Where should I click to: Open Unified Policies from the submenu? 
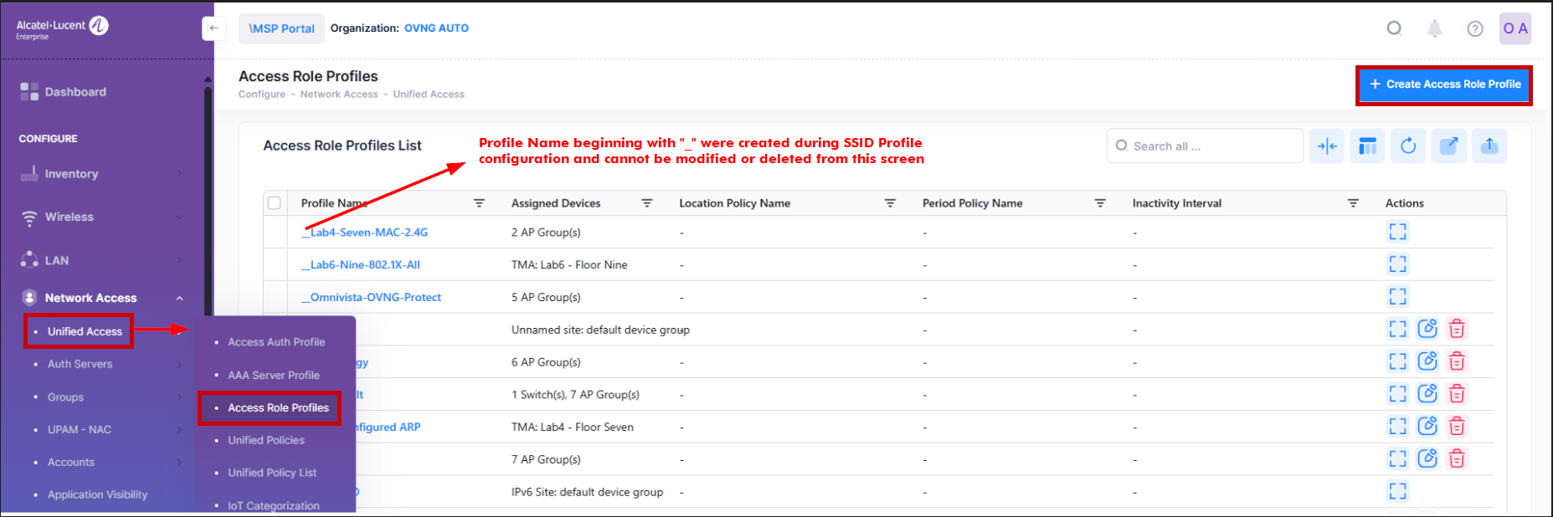(x=266, y=440)
